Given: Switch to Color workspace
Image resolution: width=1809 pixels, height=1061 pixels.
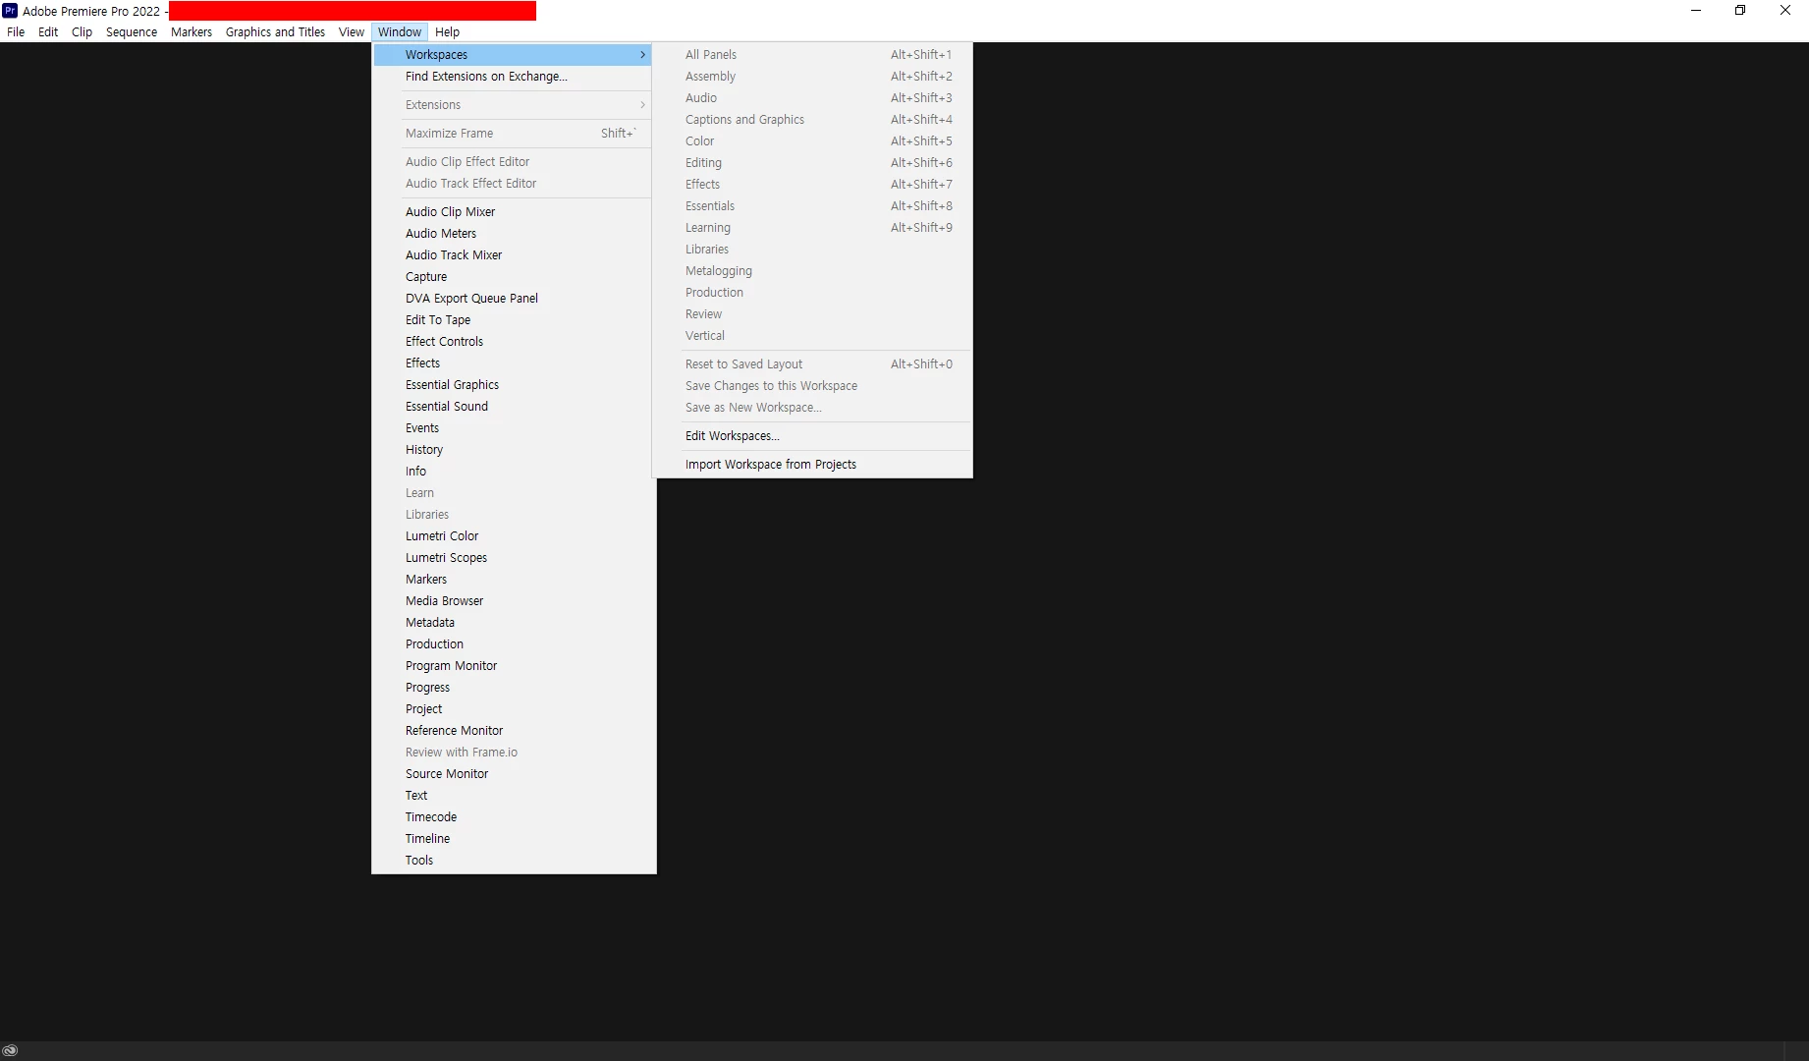Looking at the screenshot, I should (812, 141).
